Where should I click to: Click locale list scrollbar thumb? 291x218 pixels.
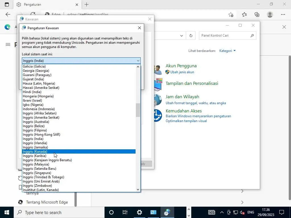[x=138, y=110]
